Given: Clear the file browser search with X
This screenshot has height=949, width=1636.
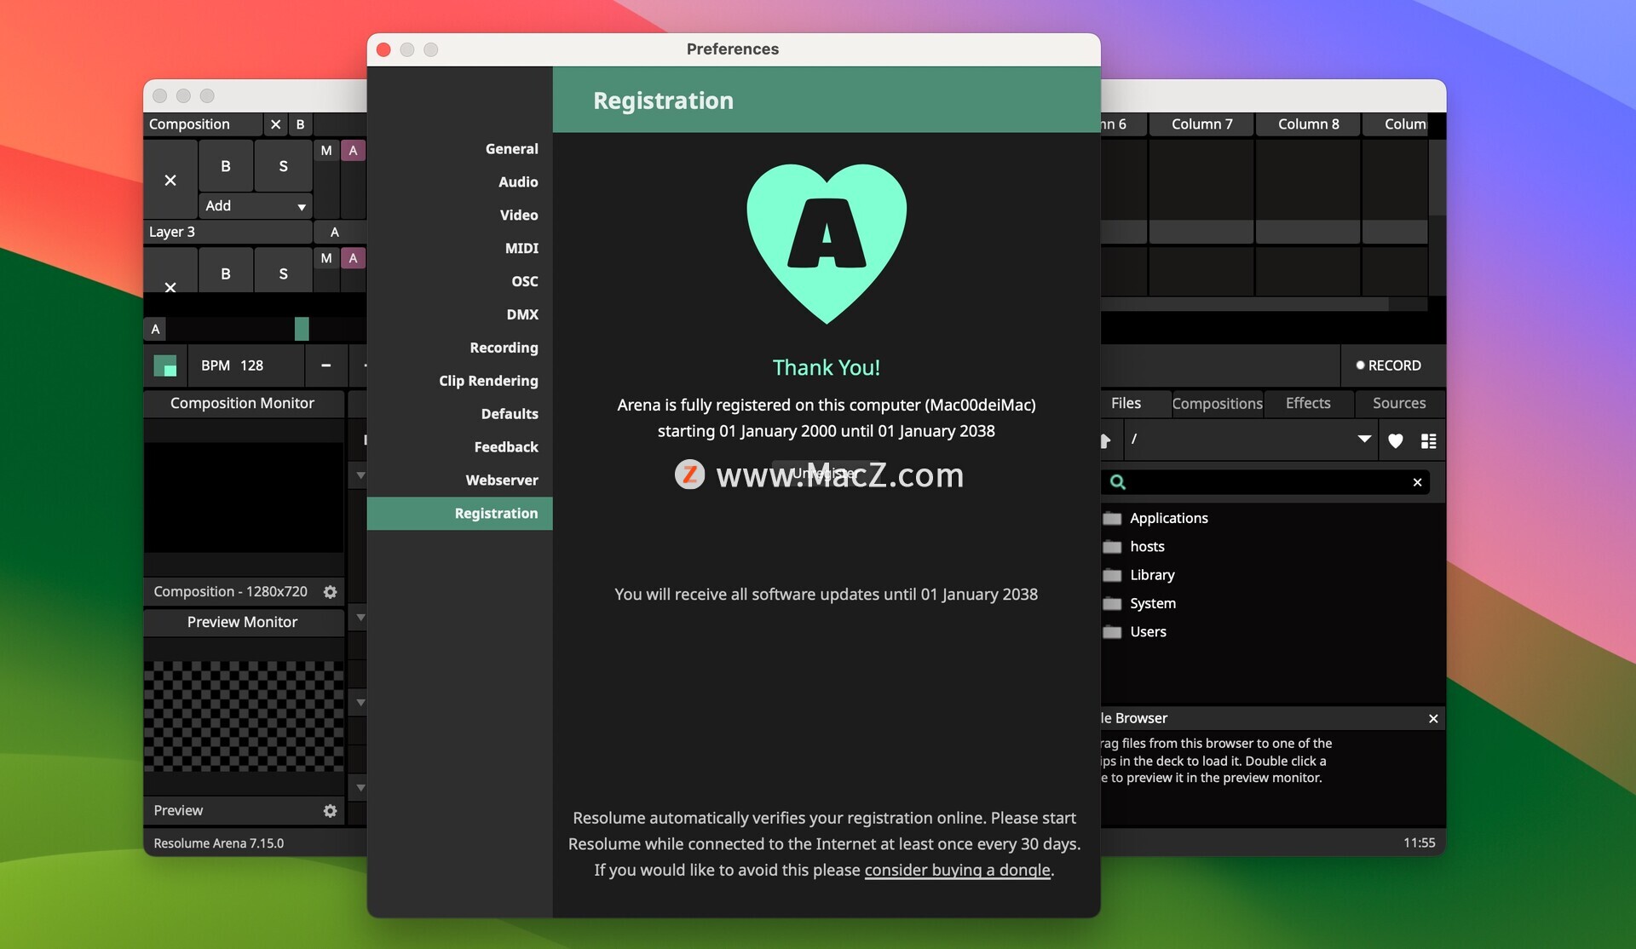Looking at the screenshot, I should click(x=1417, y=482).
